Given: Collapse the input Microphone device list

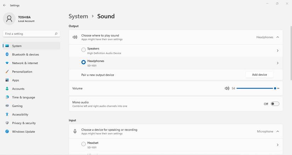Looking at the screenshot, I should pyautogui.click(x=277, y=131).
